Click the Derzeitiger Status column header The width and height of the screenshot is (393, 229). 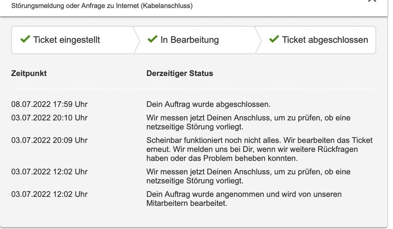tap(180, 73)
